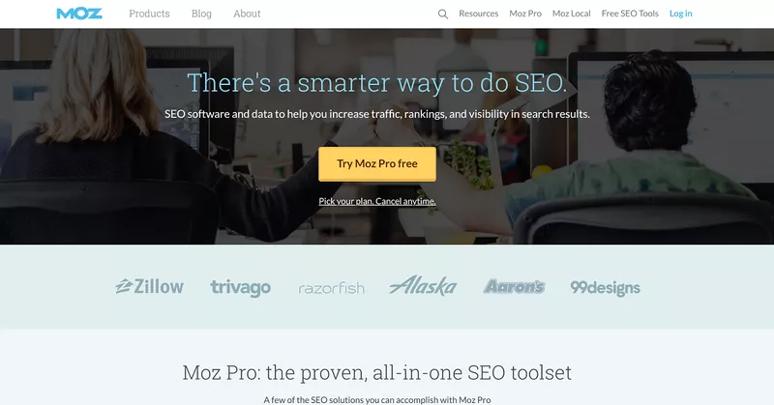The height and width of the screenshot is (405, 774).
Task: Open Free SEO Tools
Action: (630, 14)
